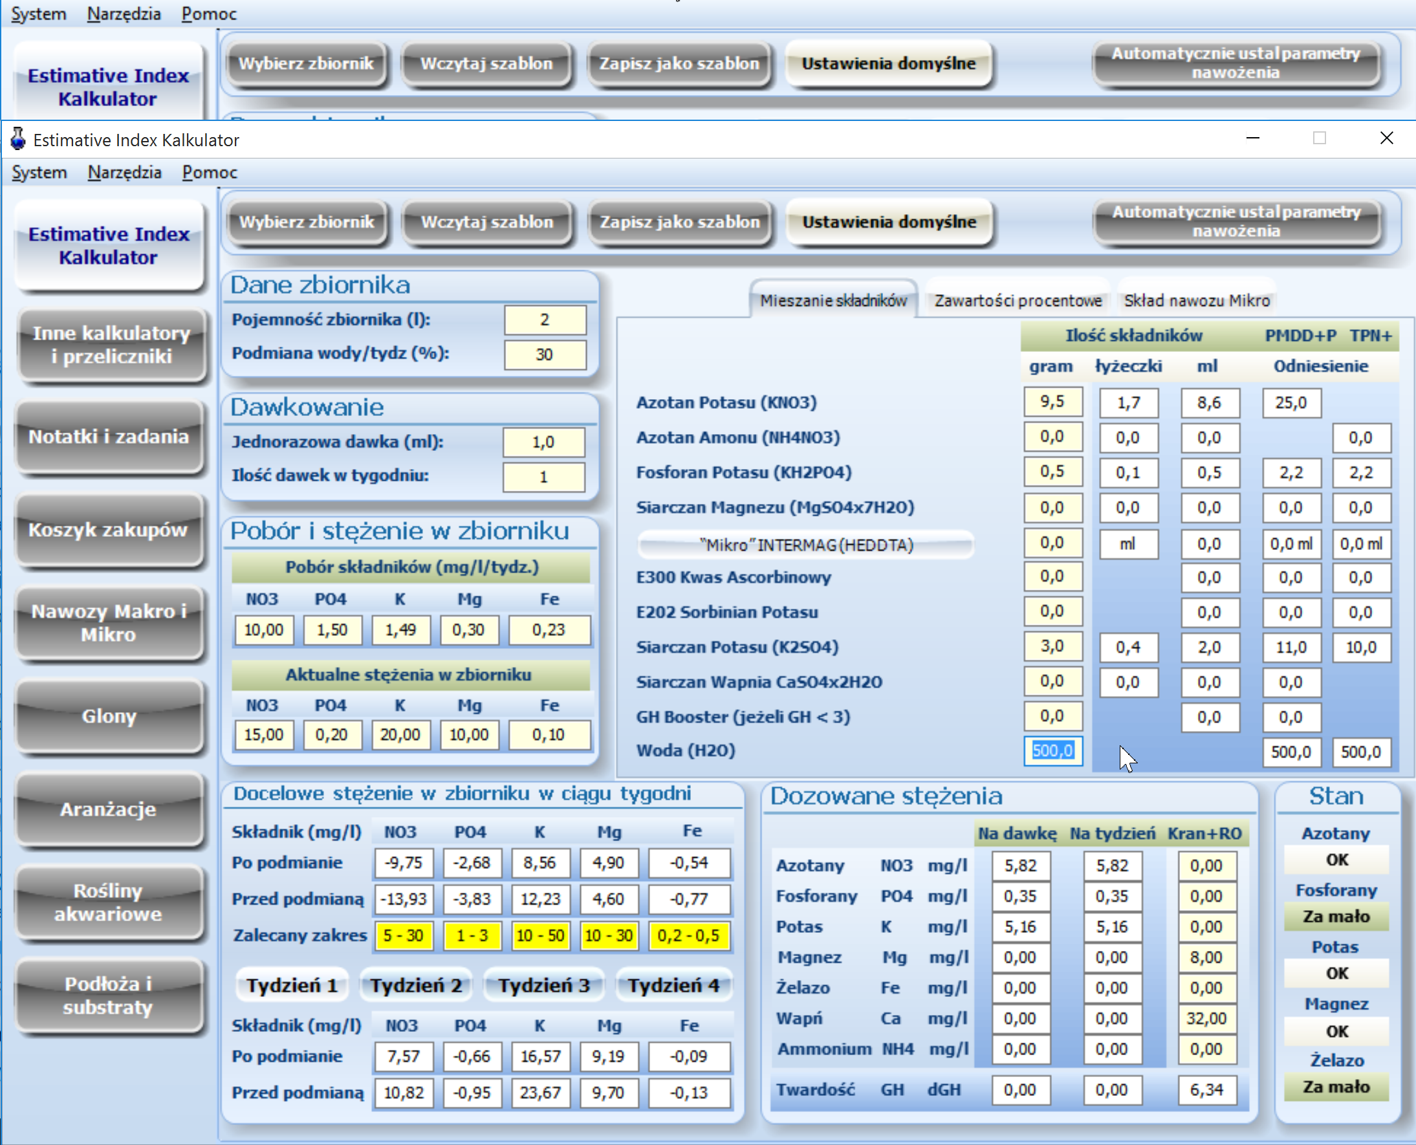Click the flask app icon in the title bar
1416x1145 pixels.
[18, 139]
